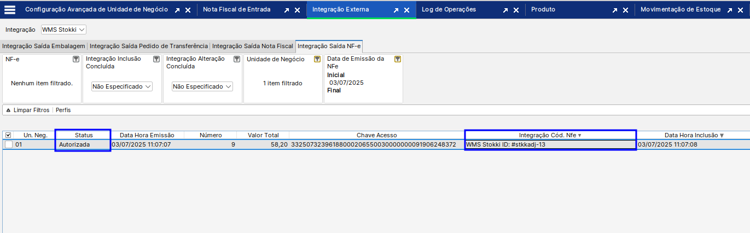Close the Nota Fiscal de Entrada tab
The width and height of the screenshot is (750, 233).
(298, 10)
